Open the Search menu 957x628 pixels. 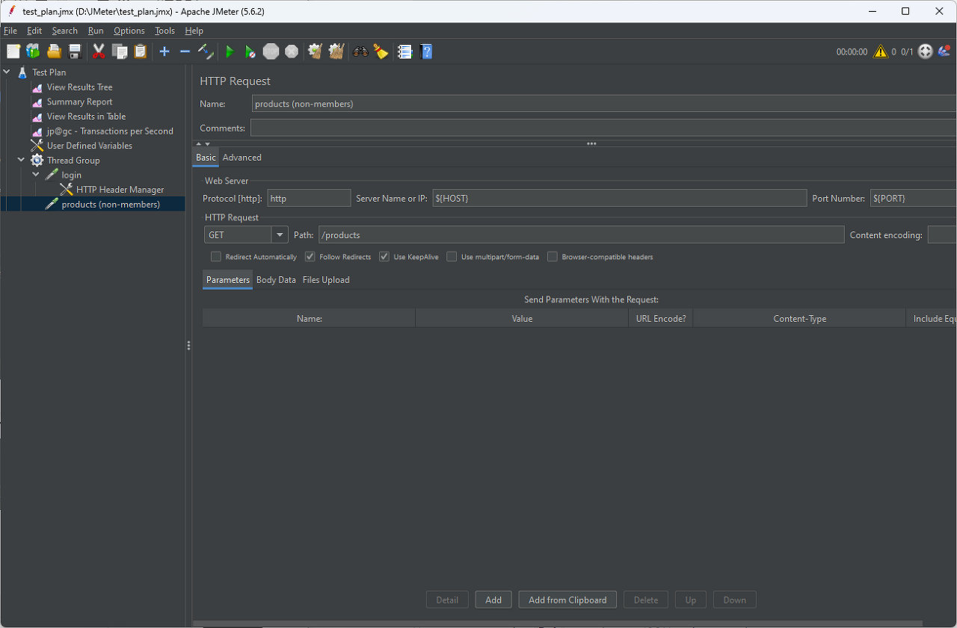pyautogui.click(x=65, y=31)
